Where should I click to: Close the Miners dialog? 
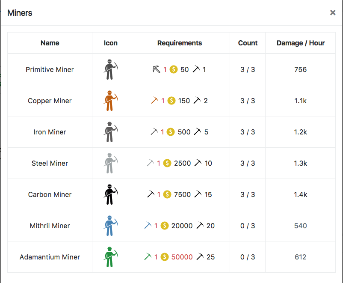(x=333, y=13)
